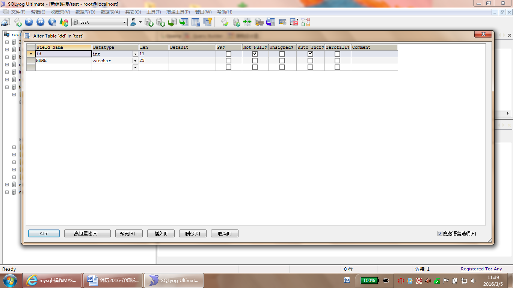The image size is (513, 288).
Task: Click the Create Table toolbar icon
Action: pos(184,22)
